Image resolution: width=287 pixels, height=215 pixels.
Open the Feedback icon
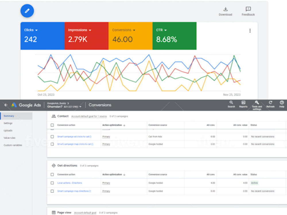click(x=248, y=9)
